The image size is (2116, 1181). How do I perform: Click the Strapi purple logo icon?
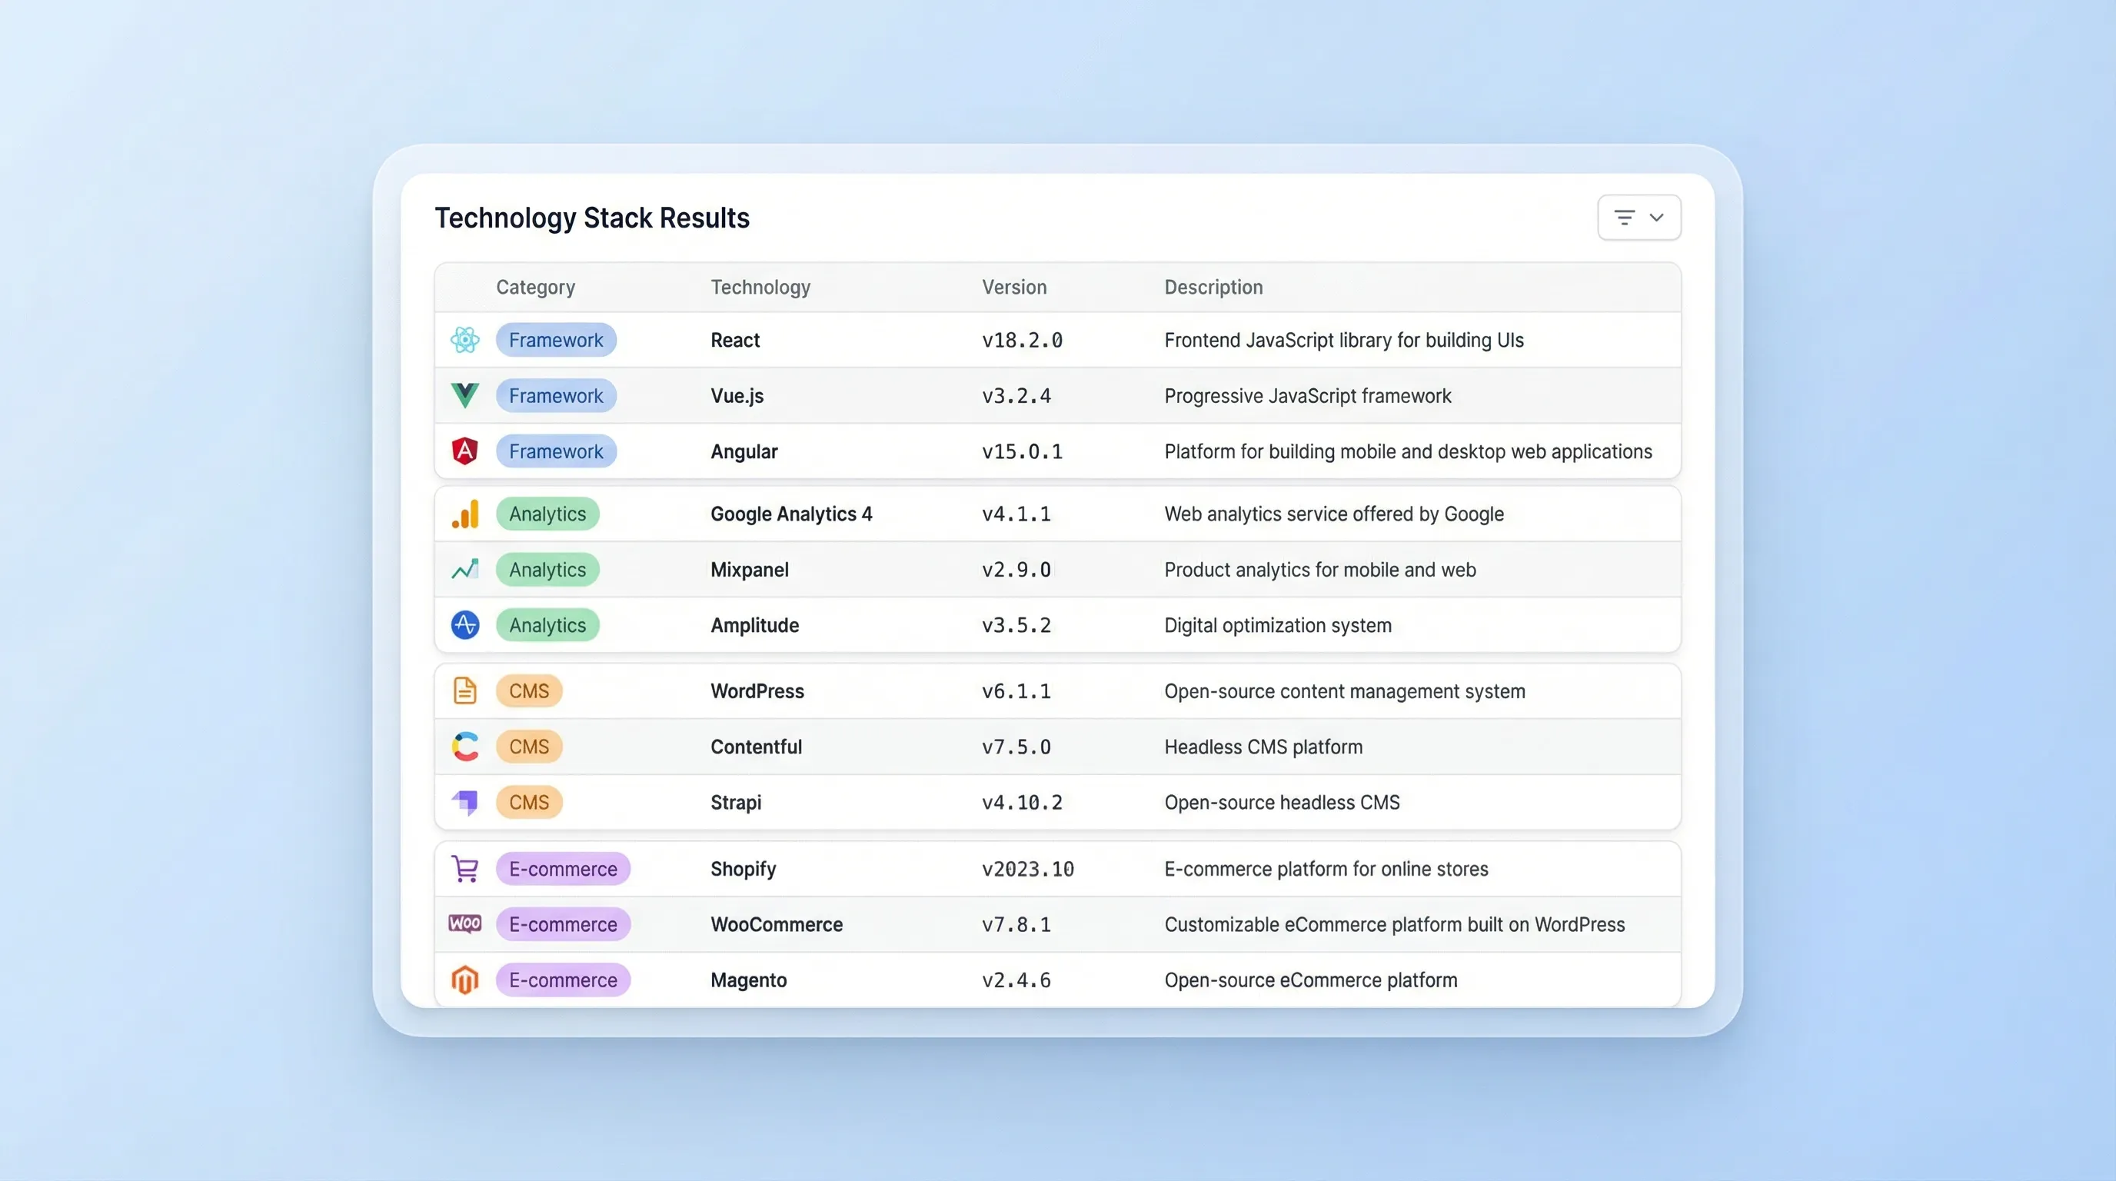pyautogui.click(x=465, y=802)
